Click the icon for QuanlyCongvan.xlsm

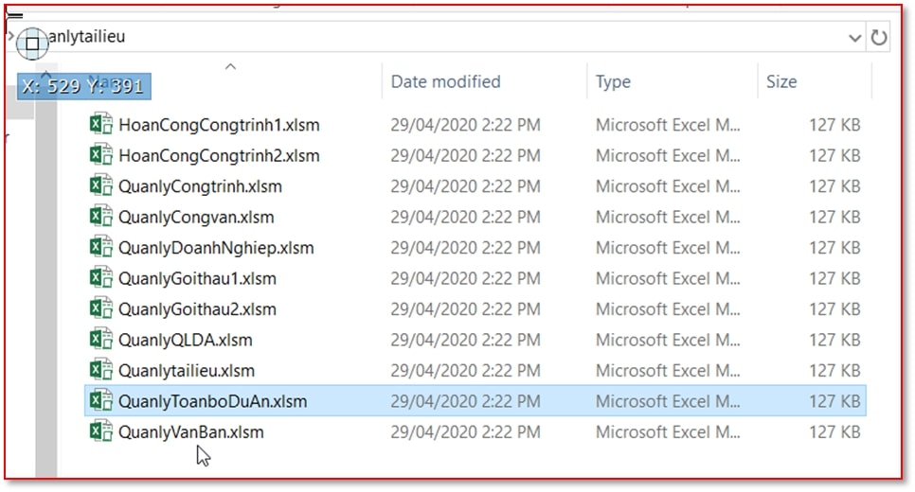coord(100,217)
